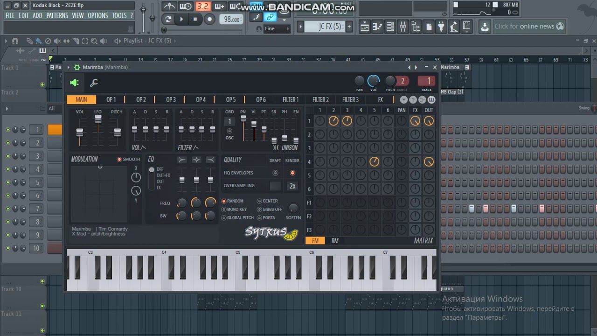Select the playlist delete tool
The width and height of the screenshot is (597, 336).
(x=48, y=41)
